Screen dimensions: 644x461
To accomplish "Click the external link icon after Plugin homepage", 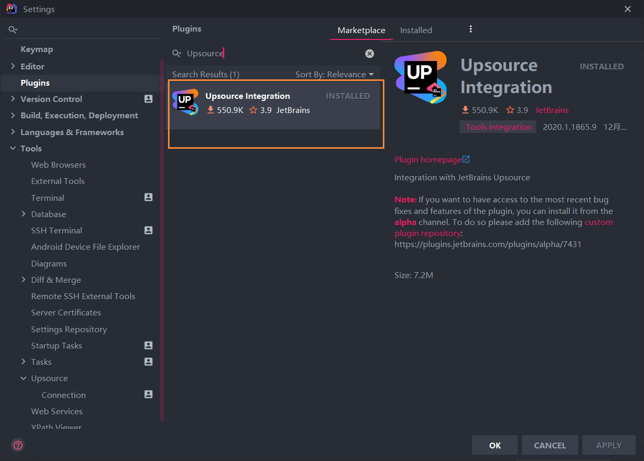I will click(x=466, y=159).
